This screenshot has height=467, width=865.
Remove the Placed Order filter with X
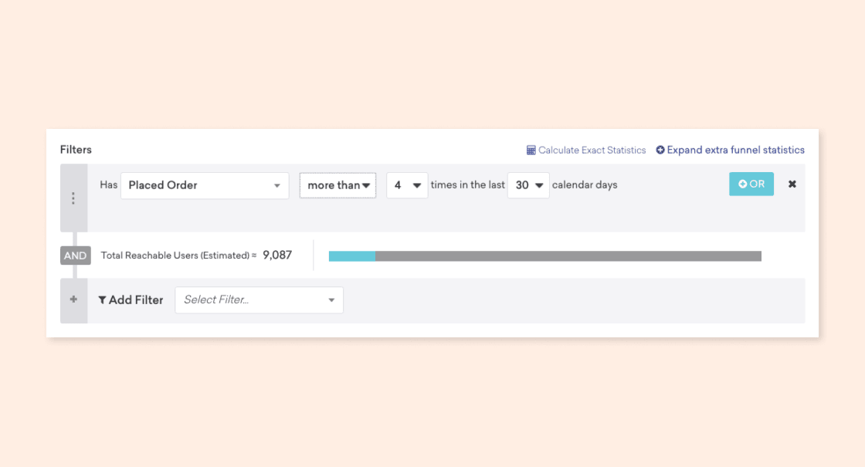pyautogui.click(x=792, y=184)
